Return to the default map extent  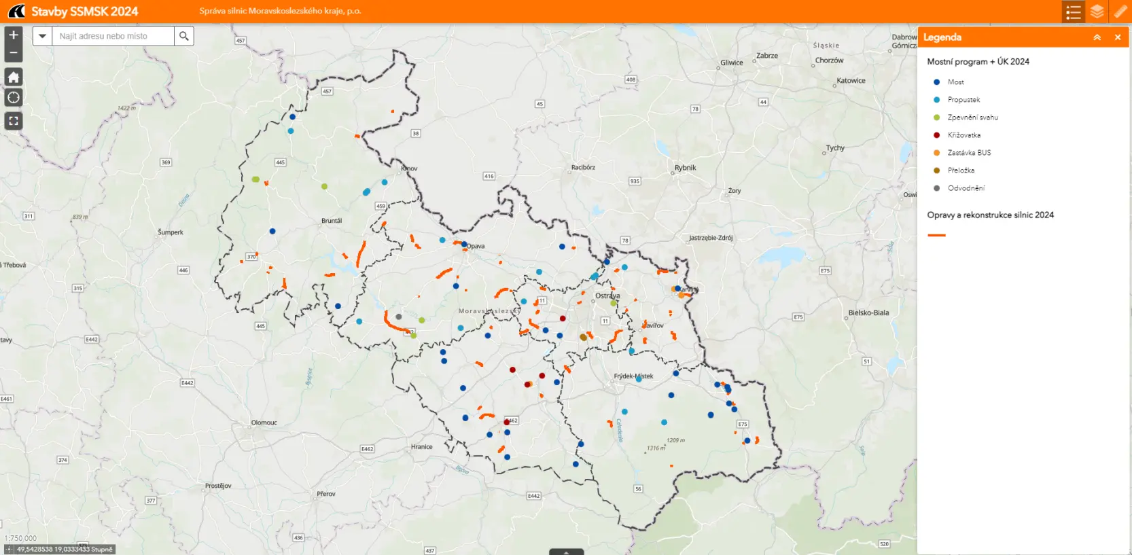click(x=14, y=77)
